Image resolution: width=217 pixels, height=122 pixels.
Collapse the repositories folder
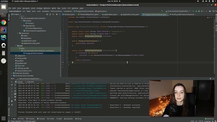22,26
